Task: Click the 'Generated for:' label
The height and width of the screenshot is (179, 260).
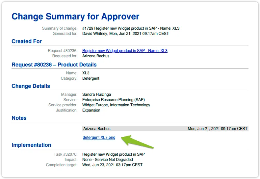Action: click(x=65, y=34)
